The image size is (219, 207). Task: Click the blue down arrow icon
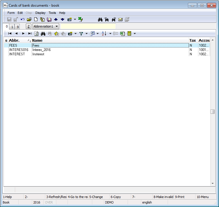(62, 19)
